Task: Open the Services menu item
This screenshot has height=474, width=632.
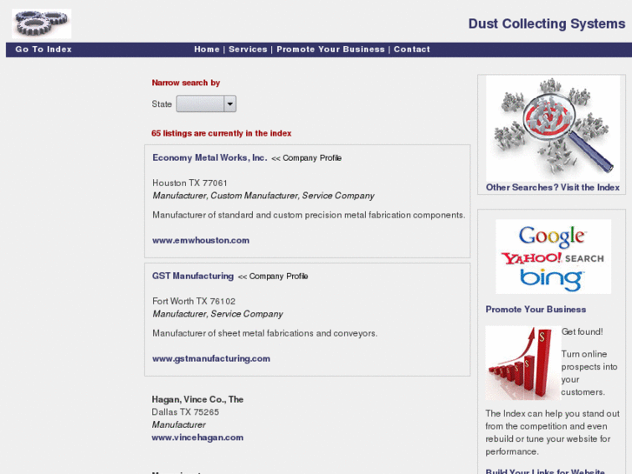Action: [248, 50]
